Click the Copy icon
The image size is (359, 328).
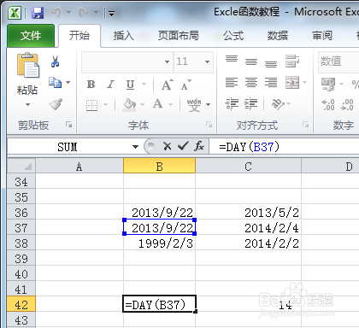tap(55, 83)
